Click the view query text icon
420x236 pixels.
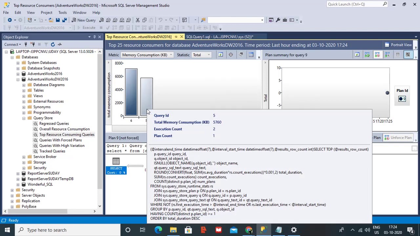click(x=241, y=55)
